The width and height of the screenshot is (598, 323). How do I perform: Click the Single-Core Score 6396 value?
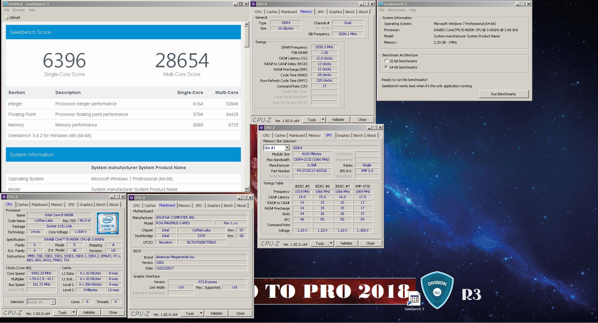[x=64, y=60]
